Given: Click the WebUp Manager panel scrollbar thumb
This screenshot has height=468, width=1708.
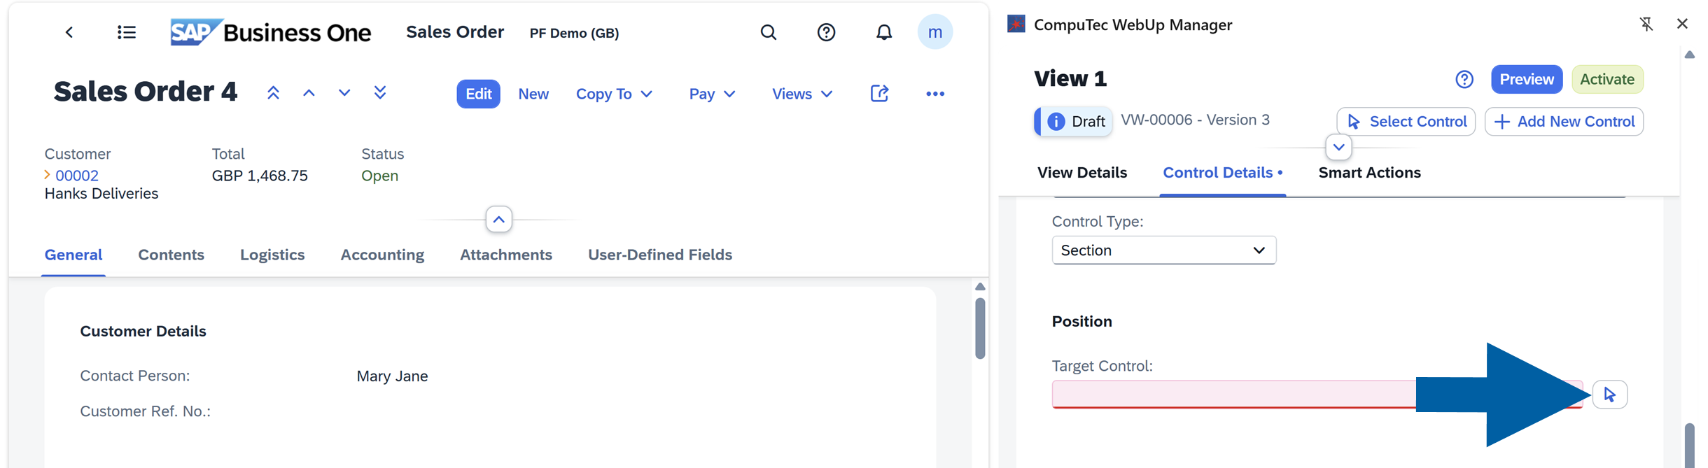Looking at the screenshot, I should 1690,445.
